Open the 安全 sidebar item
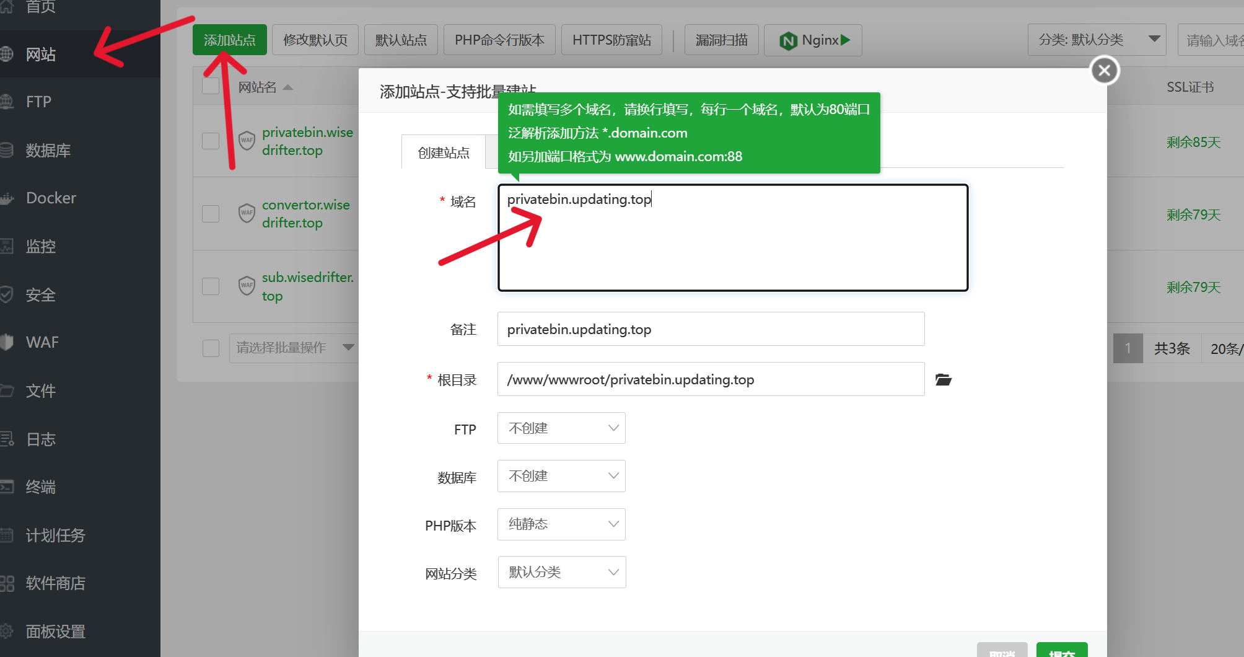 tap(41, 294)
